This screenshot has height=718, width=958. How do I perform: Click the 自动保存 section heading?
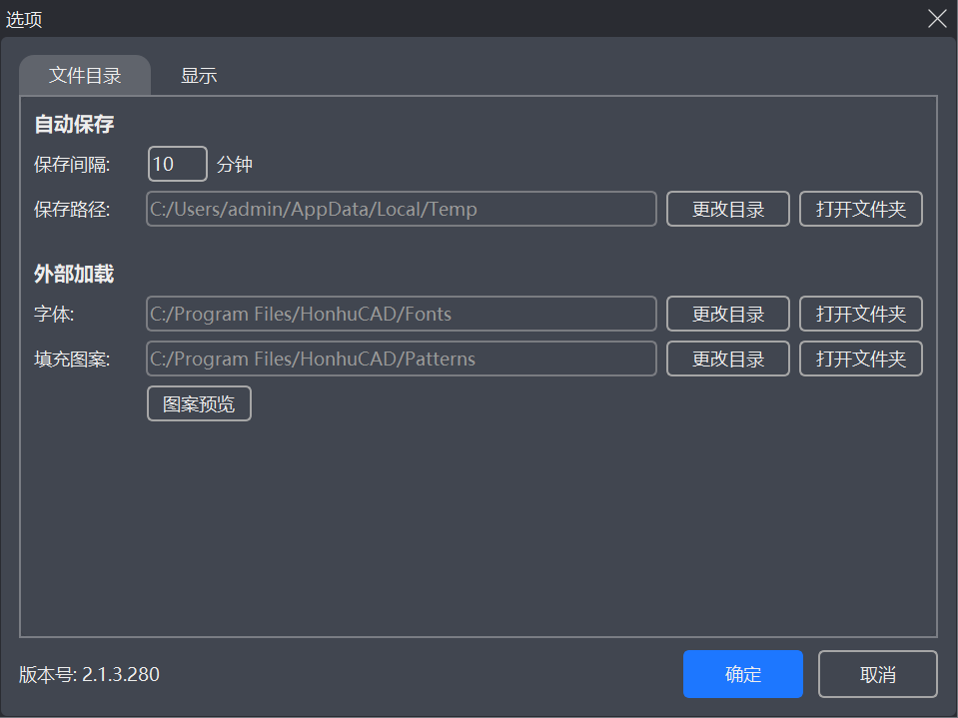pyautogui.click(x=74, y=125)
